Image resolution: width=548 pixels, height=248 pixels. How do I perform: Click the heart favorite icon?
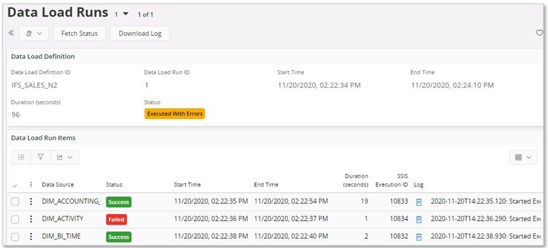pos(539,33)
